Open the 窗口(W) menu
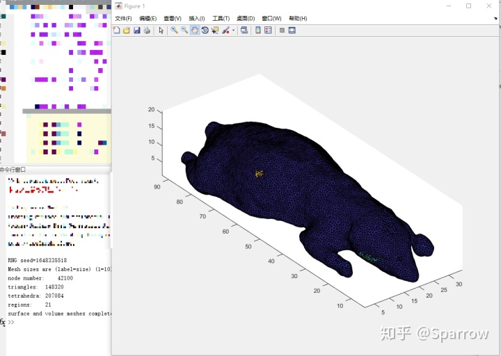The width and height of the screenshot is (501, 356). click(271, 19)
